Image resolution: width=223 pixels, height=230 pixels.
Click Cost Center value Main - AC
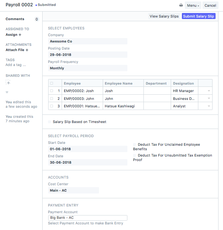pyautogui.click(x=74, y=190)
